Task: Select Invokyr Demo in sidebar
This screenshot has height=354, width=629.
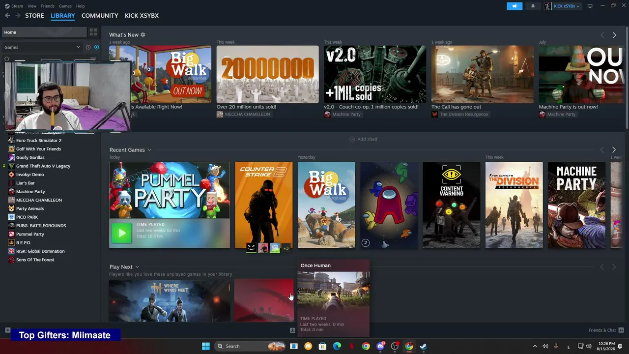Action: [30, 175]
